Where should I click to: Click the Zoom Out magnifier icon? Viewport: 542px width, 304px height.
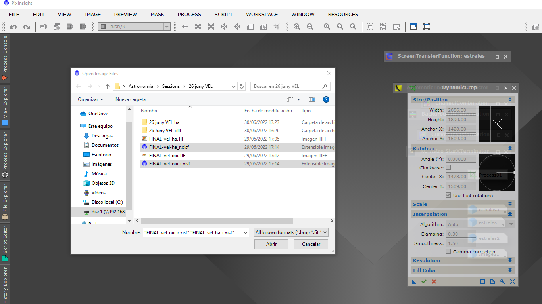(310, 27)
